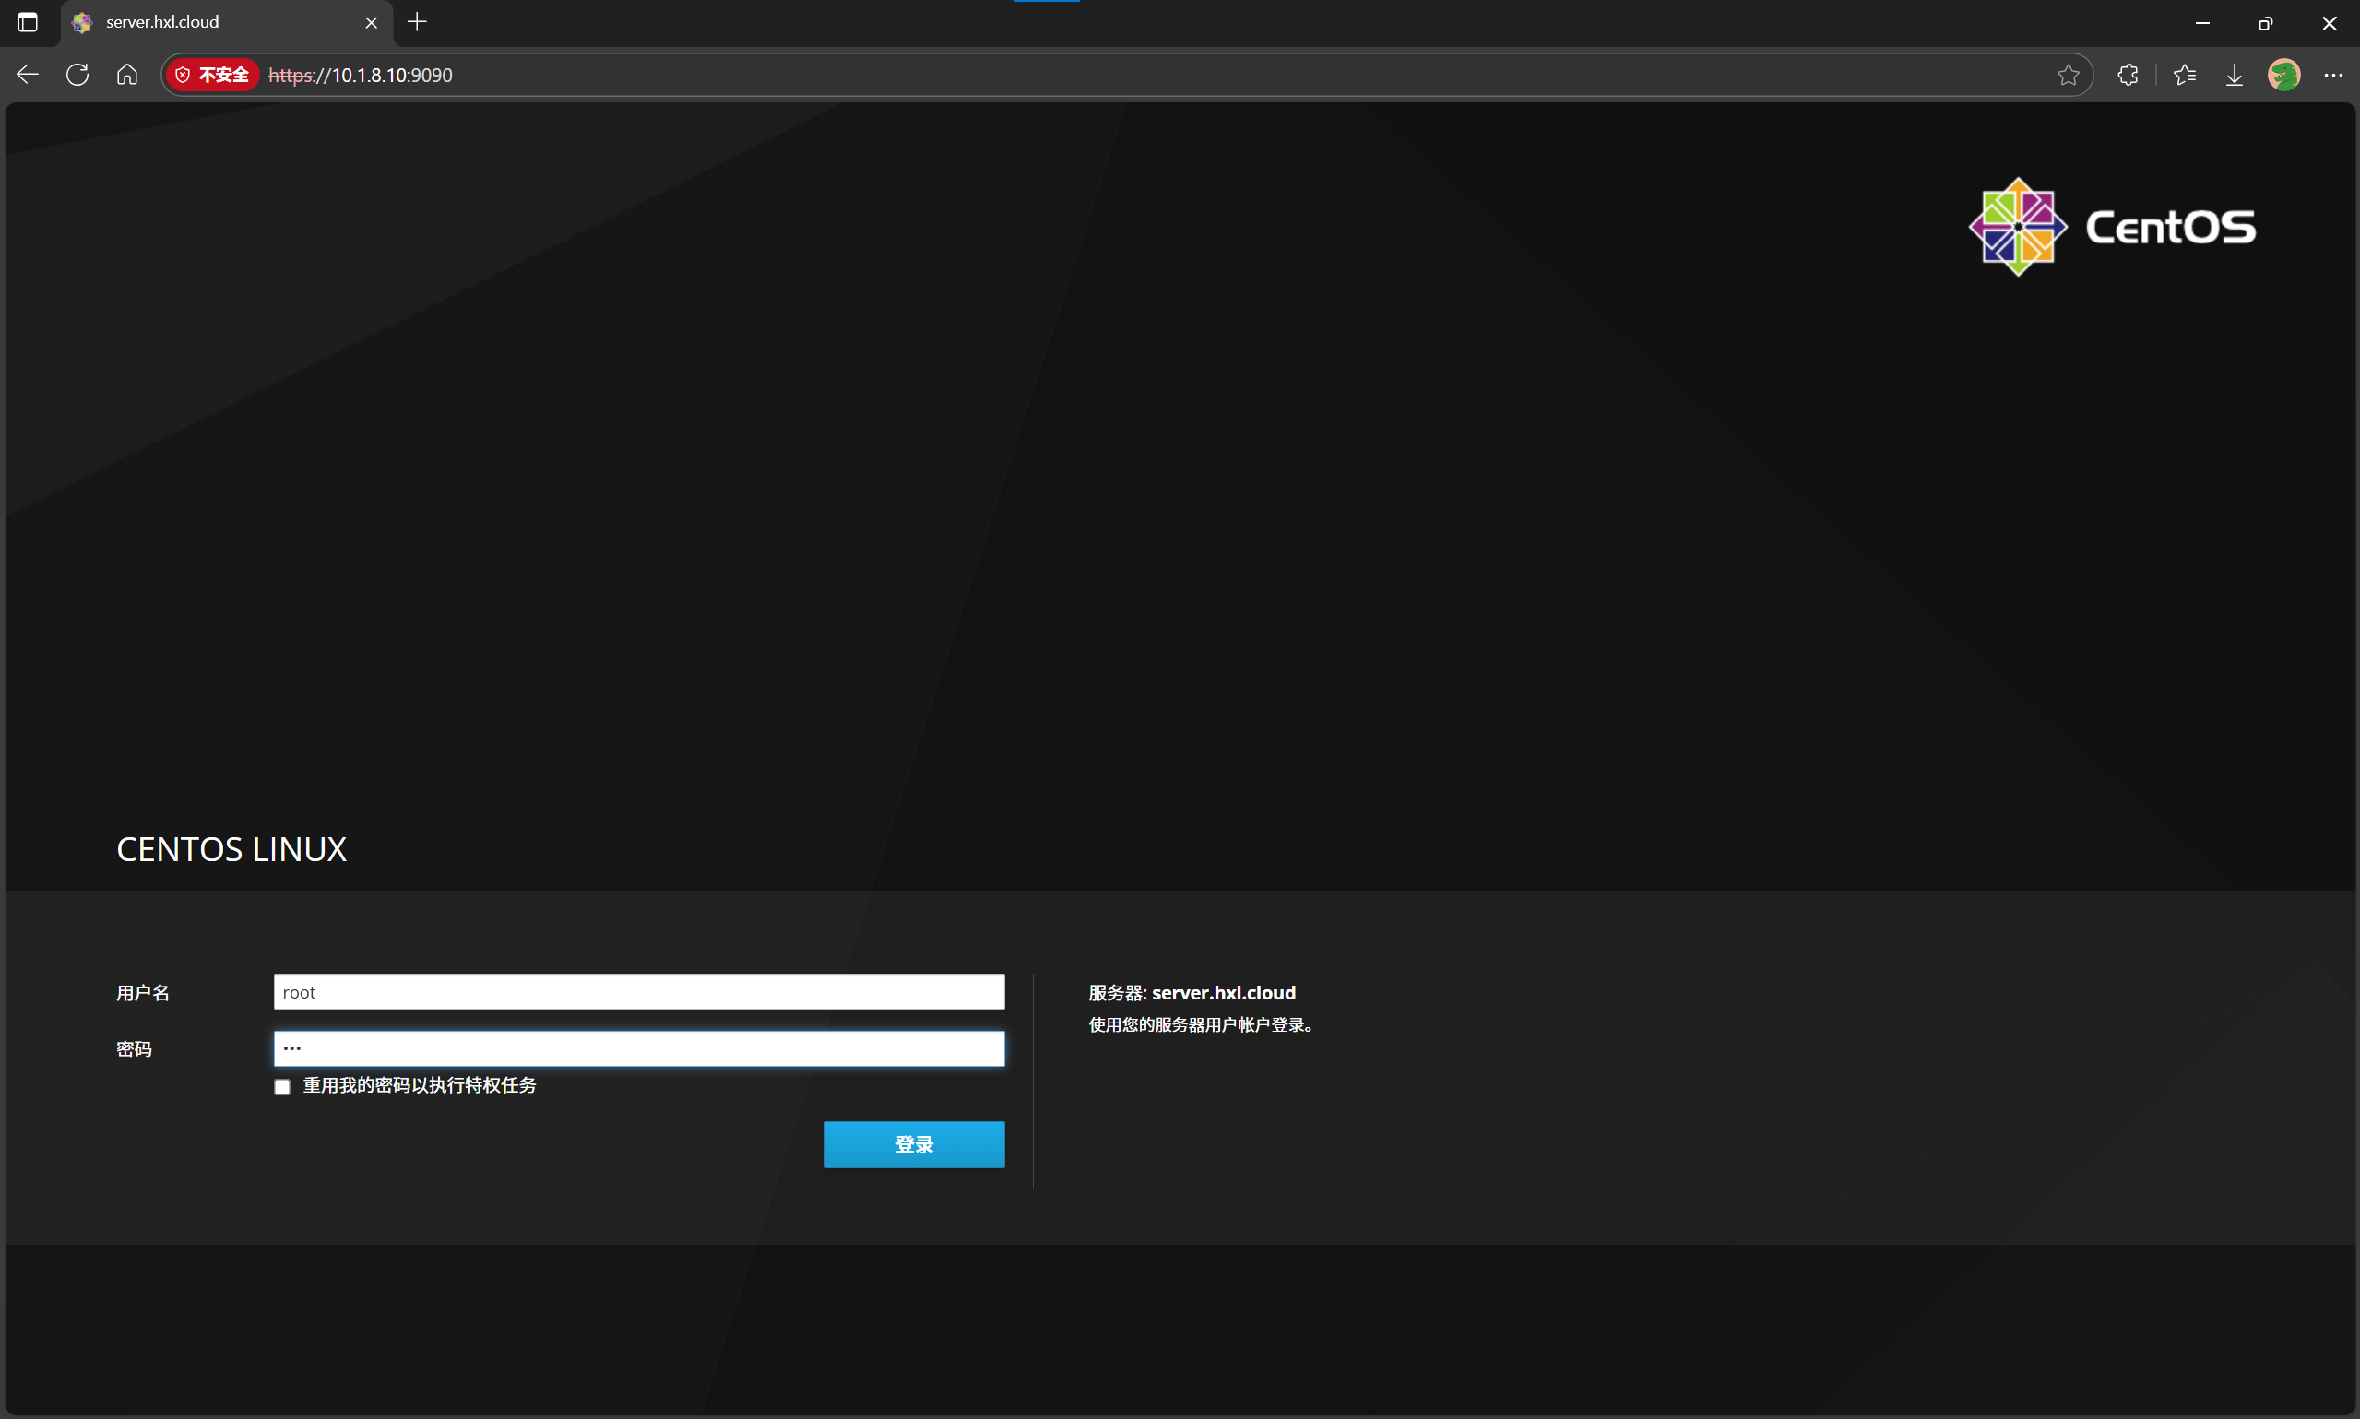Click into the 密码 password field

click(639, 1048)
